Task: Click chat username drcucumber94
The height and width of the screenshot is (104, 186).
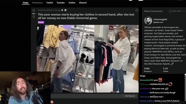Action: pos(146,80)
